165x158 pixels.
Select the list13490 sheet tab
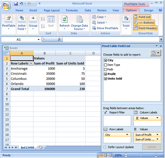pyautogui.click(x=27, y=147)
